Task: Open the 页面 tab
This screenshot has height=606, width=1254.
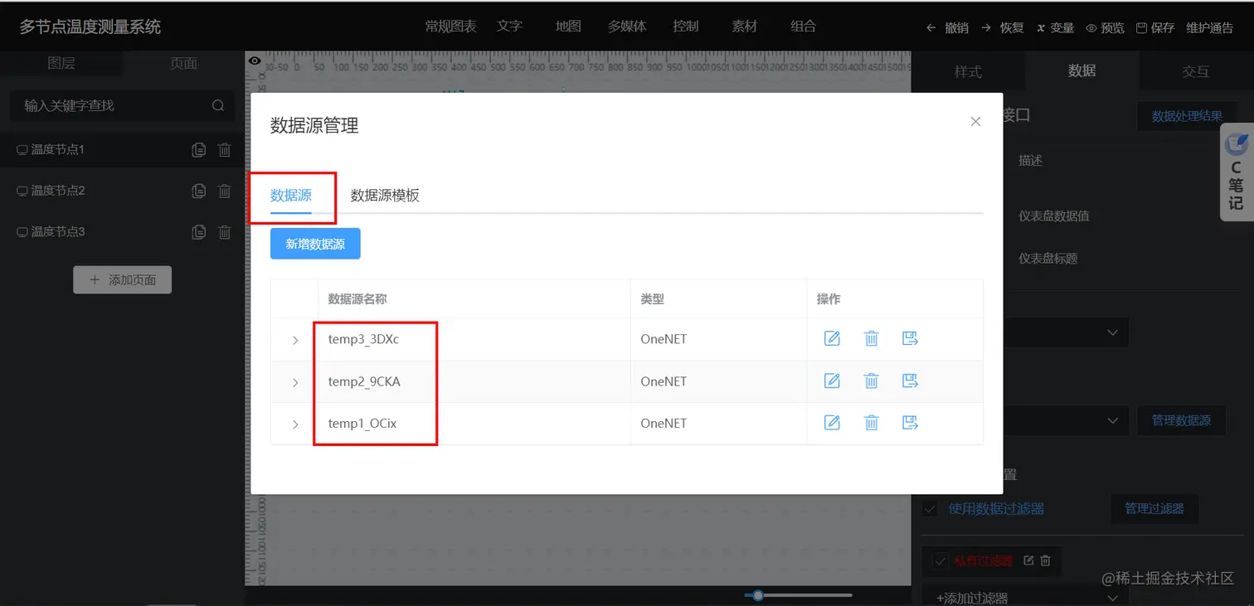Action: (183, 63)
